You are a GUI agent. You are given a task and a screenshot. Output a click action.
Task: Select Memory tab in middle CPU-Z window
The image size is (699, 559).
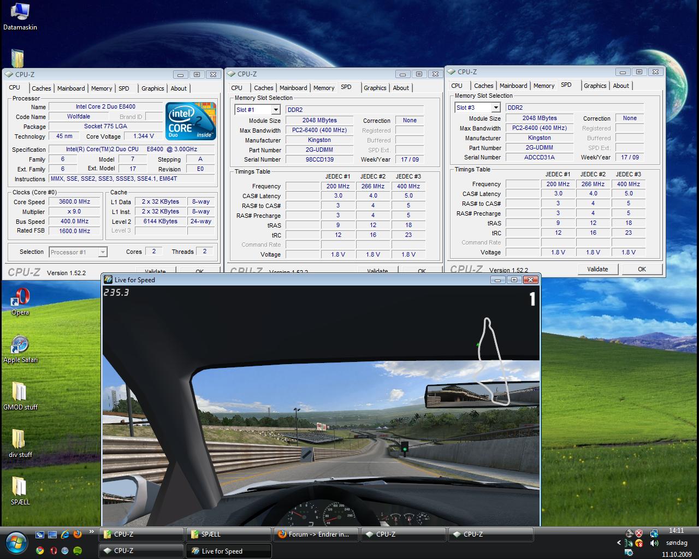[324, 88]
